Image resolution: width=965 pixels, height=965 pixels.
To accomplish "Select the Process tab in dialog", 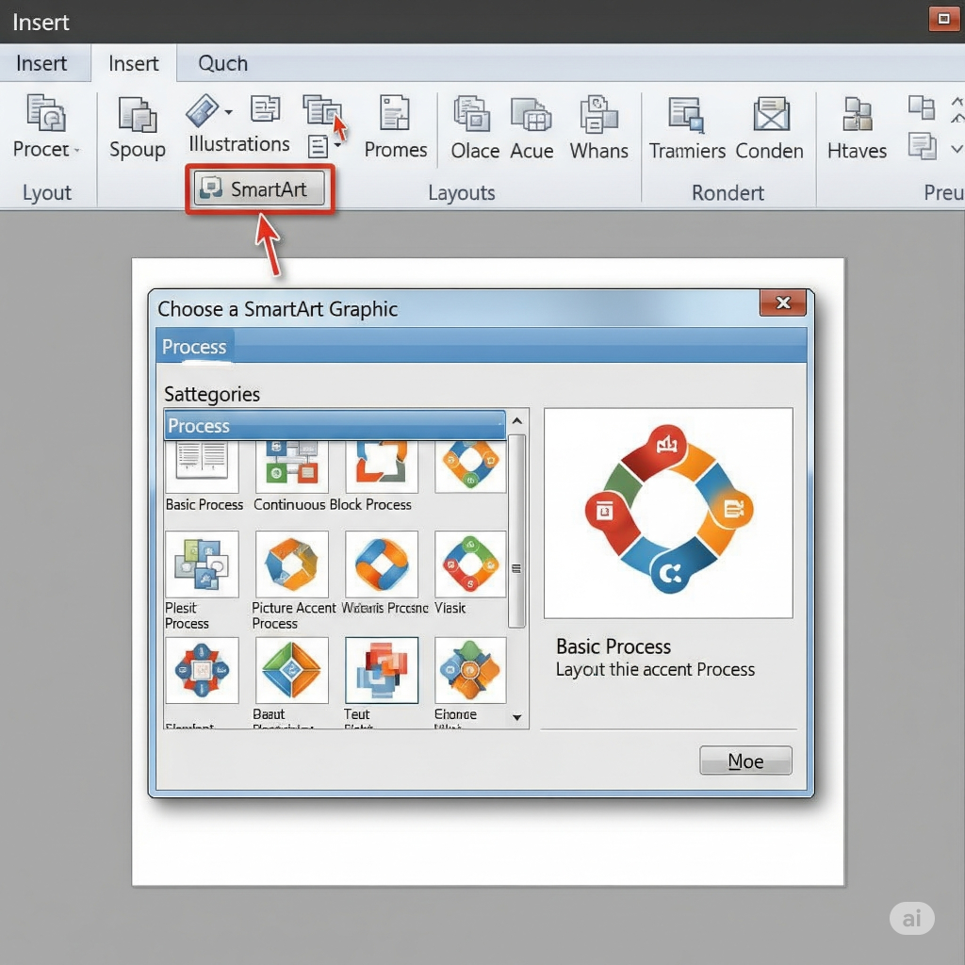I will coord(194,347).
